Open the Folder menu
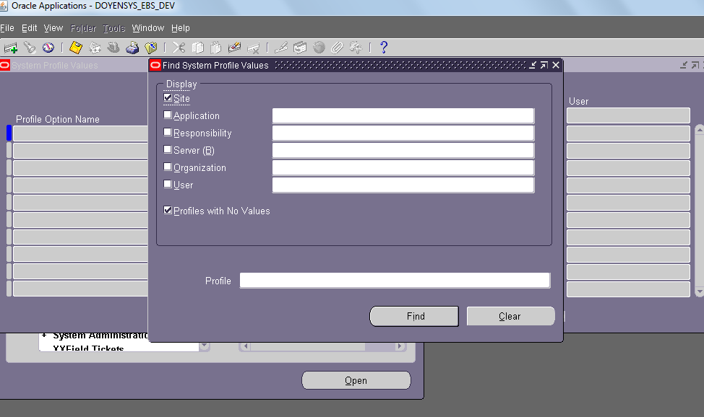This screenshot has height=417, width=704. 82,27
